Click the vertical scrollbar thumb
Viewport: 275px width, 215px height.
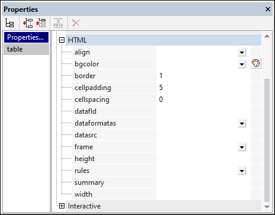pyautogui.click(x=267, y=140)
